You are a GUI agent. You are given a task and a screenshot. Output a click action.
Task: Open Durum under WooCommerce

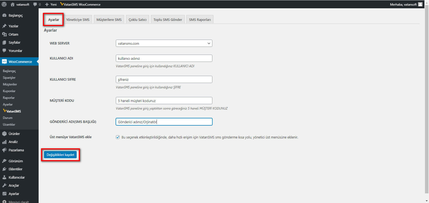pos(8,118)
